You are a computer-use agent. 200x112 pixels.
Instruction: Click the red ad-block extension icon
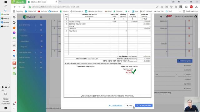tap(191, 7)
